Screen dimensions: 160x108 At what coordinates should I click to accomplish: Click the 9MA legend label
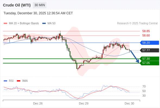(x=25, y=81)
